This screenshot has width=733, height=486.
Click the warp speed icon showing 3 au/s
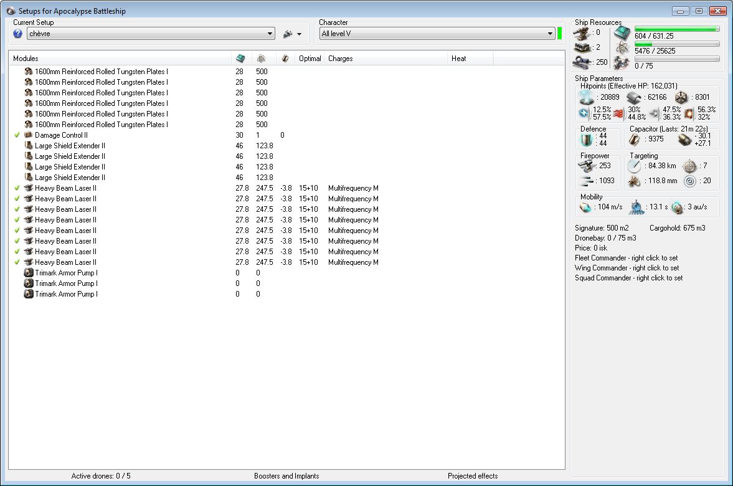pyautogui.click(x=678, y=207)
